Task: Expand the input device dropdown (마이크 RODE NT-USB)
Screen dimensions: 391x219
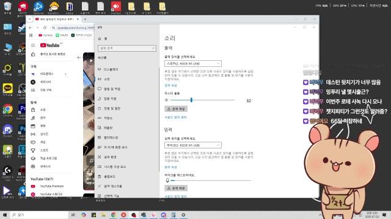Action: point(193,145)
